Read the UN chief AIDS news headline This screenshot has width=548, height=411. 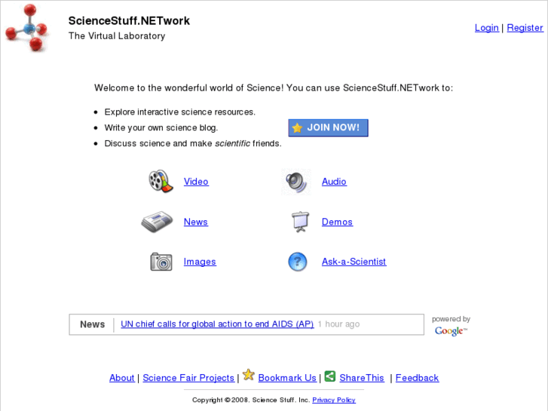tap(217, 324)
